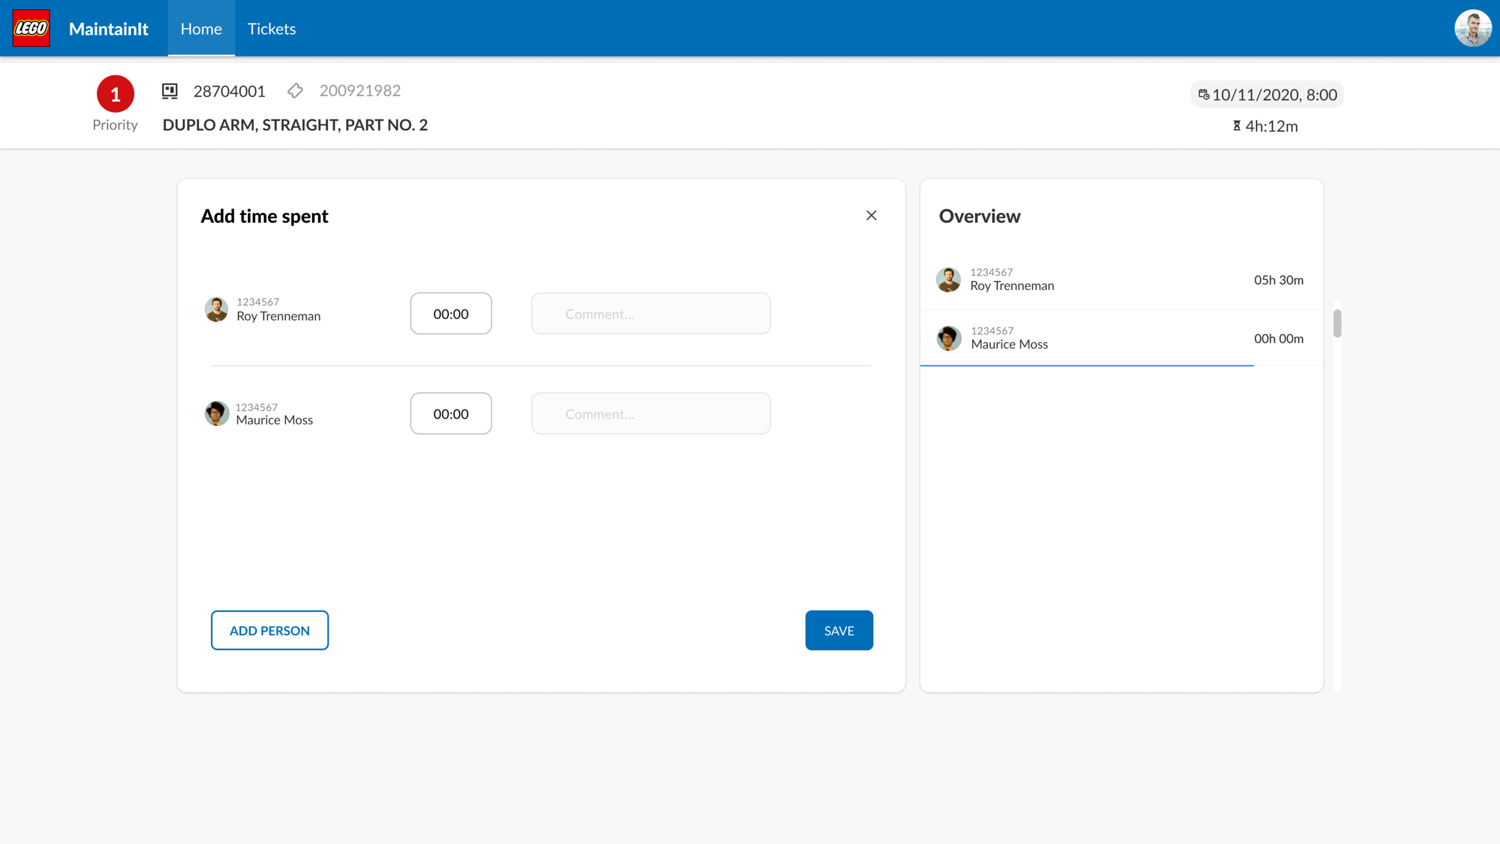The width and height of the screenshot is (1500, 844).
Task: Click the red priority 1 badge
Action: [x=115, y=94]
